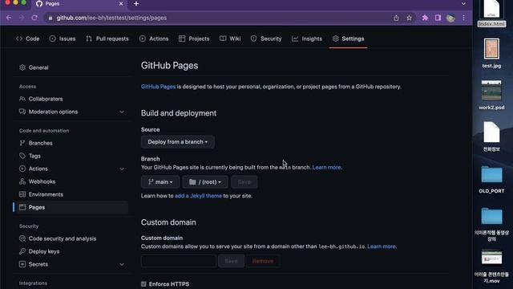Open a new tab with plus icon
The width and height of the screenshot is (513, 289).
(x=136, y=3)
